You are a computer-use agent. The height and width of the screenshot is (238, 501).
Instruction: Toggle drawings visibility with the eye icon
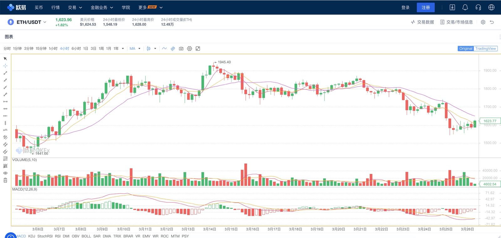[5, 173]
